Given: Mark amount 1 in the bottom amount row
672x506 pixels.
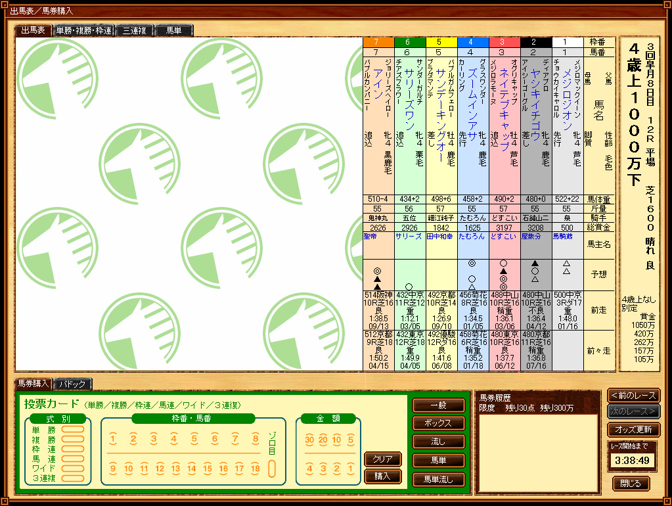Looking at the screenshot, I should coord(351,469).
